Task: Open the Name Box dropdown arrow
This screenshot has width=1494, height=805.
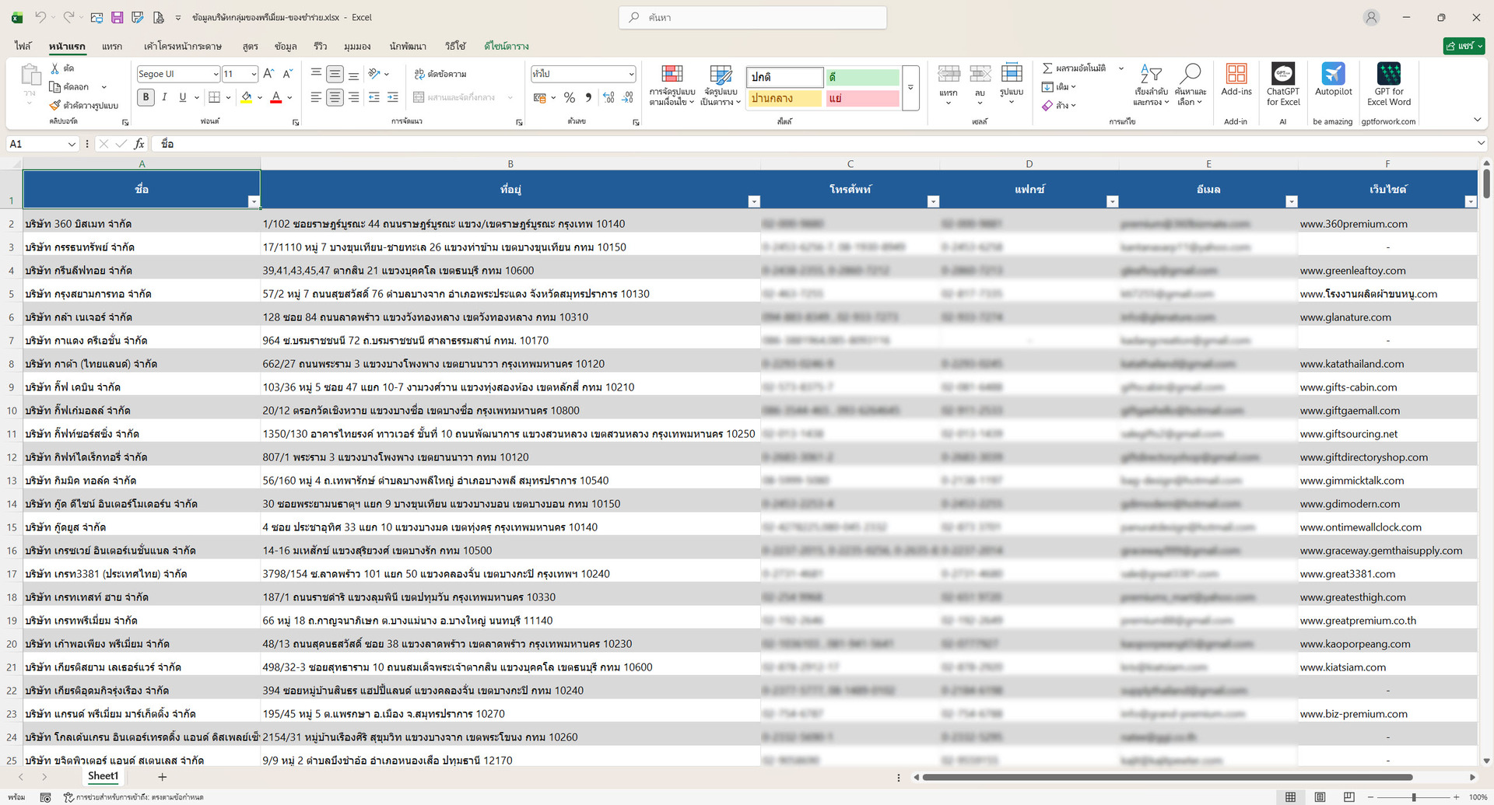Action: 72,144
